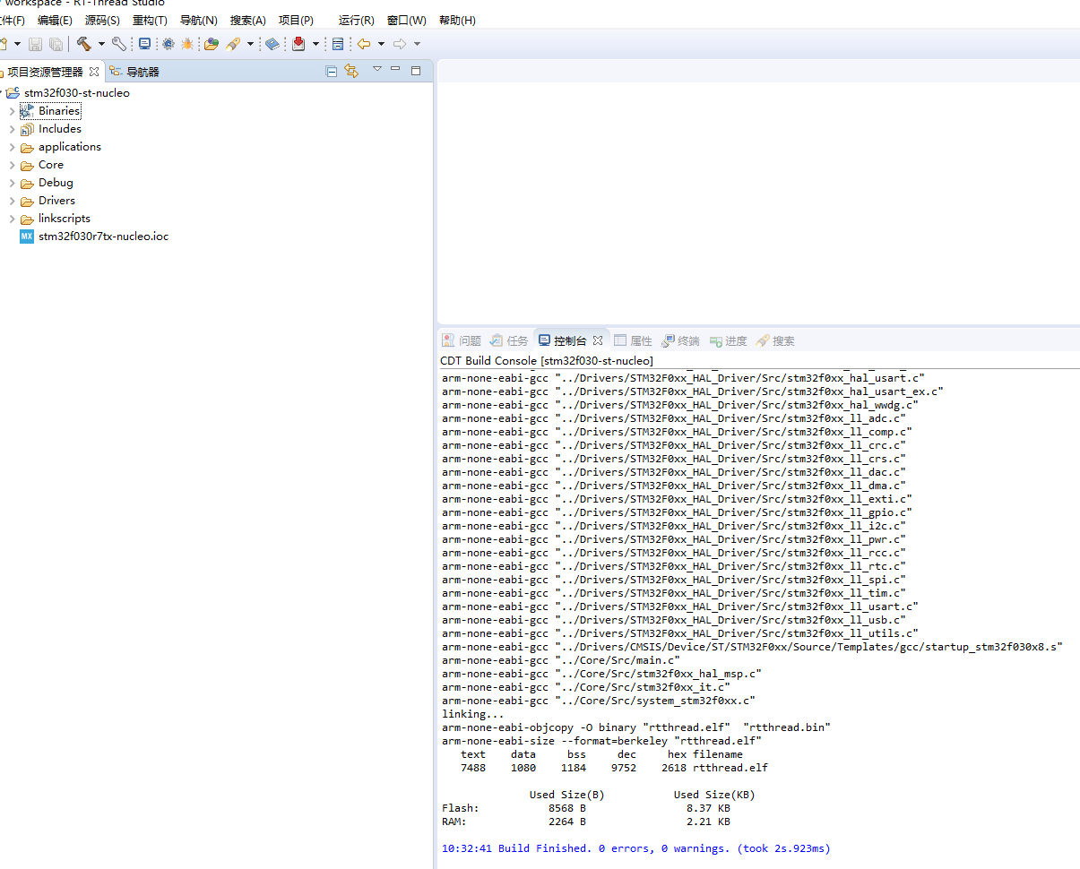This screenshot has height=869, width=1080.
Task: Open the 导航器 navigator tab
Action: 142,72
